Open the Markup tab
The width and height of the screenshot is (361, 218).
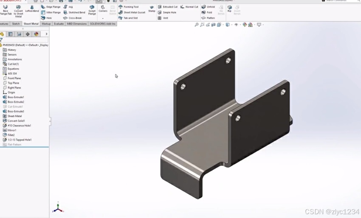coord(46,24)
